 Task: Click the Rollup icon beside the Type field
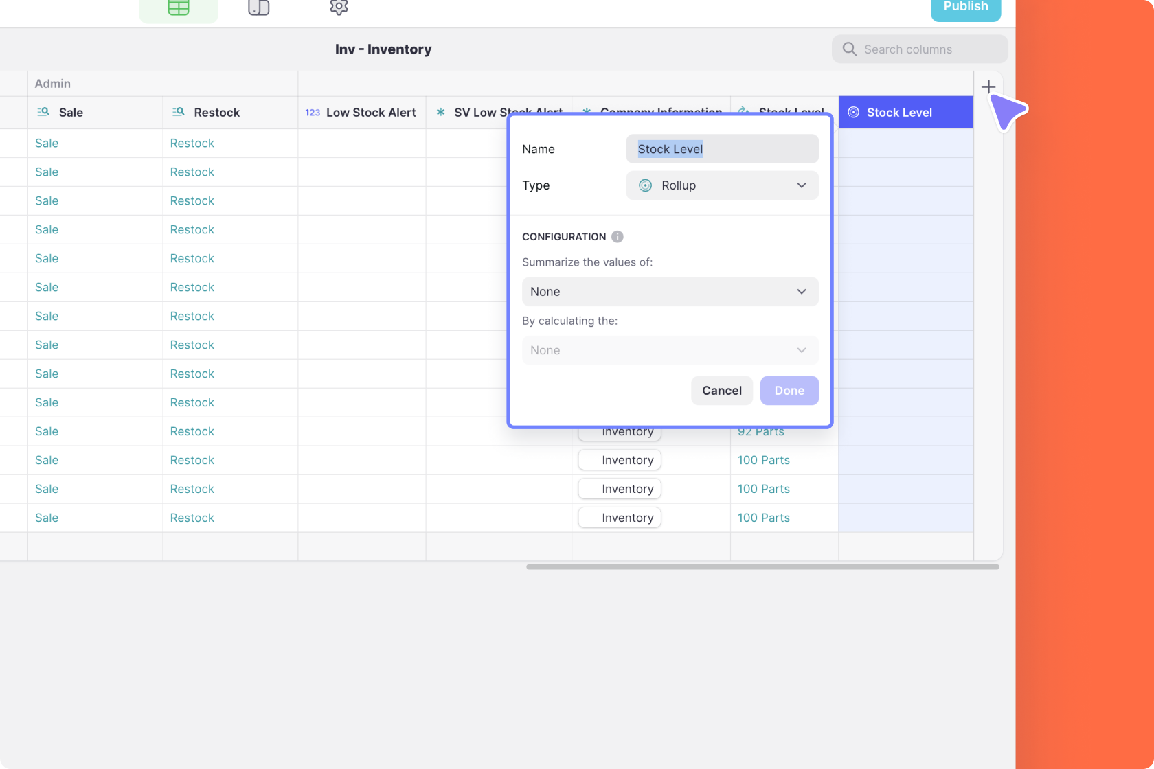(x=645, y=185)
